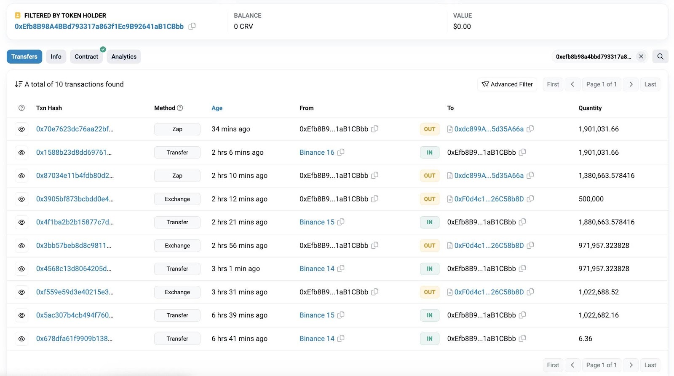Image resolution: width=674 pixels, height=376 pixels.
Task: Copy Binance 16 sender address
Action: click(x=341, y=152)
